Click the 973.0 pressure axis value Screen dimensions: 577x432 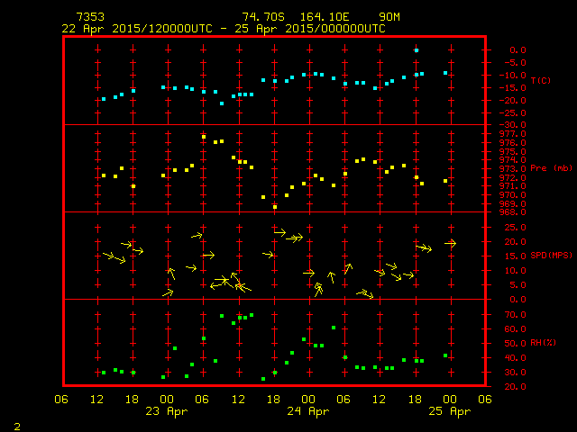click(x=513, y=168)
